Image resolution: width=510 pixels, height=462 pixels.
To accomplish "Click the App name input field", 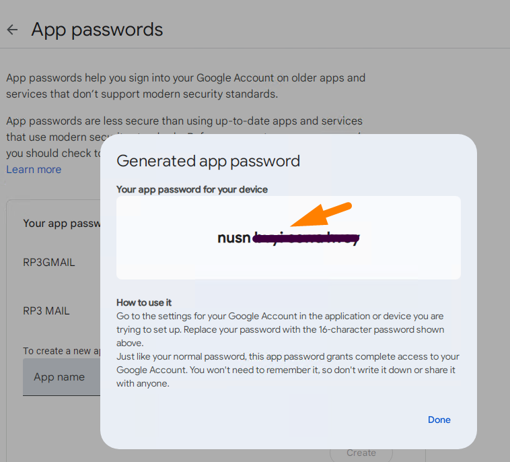I will click(61, 377).
